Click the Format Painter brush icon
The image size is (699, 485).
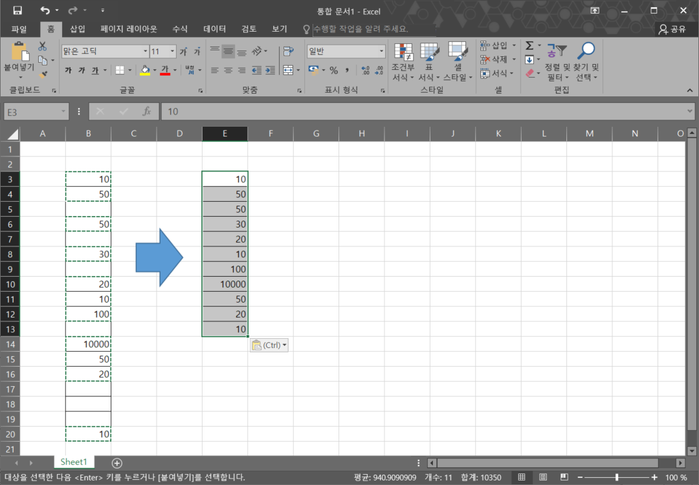tap(43, 74)
